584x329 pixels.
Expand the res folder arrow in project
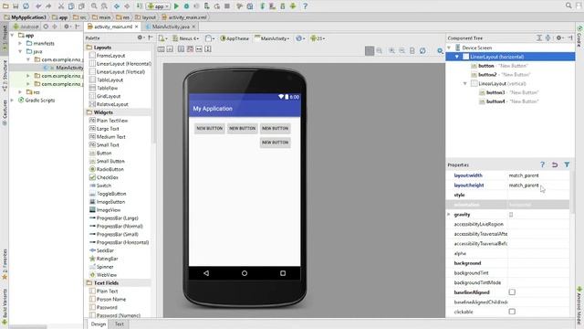point(20,91)
